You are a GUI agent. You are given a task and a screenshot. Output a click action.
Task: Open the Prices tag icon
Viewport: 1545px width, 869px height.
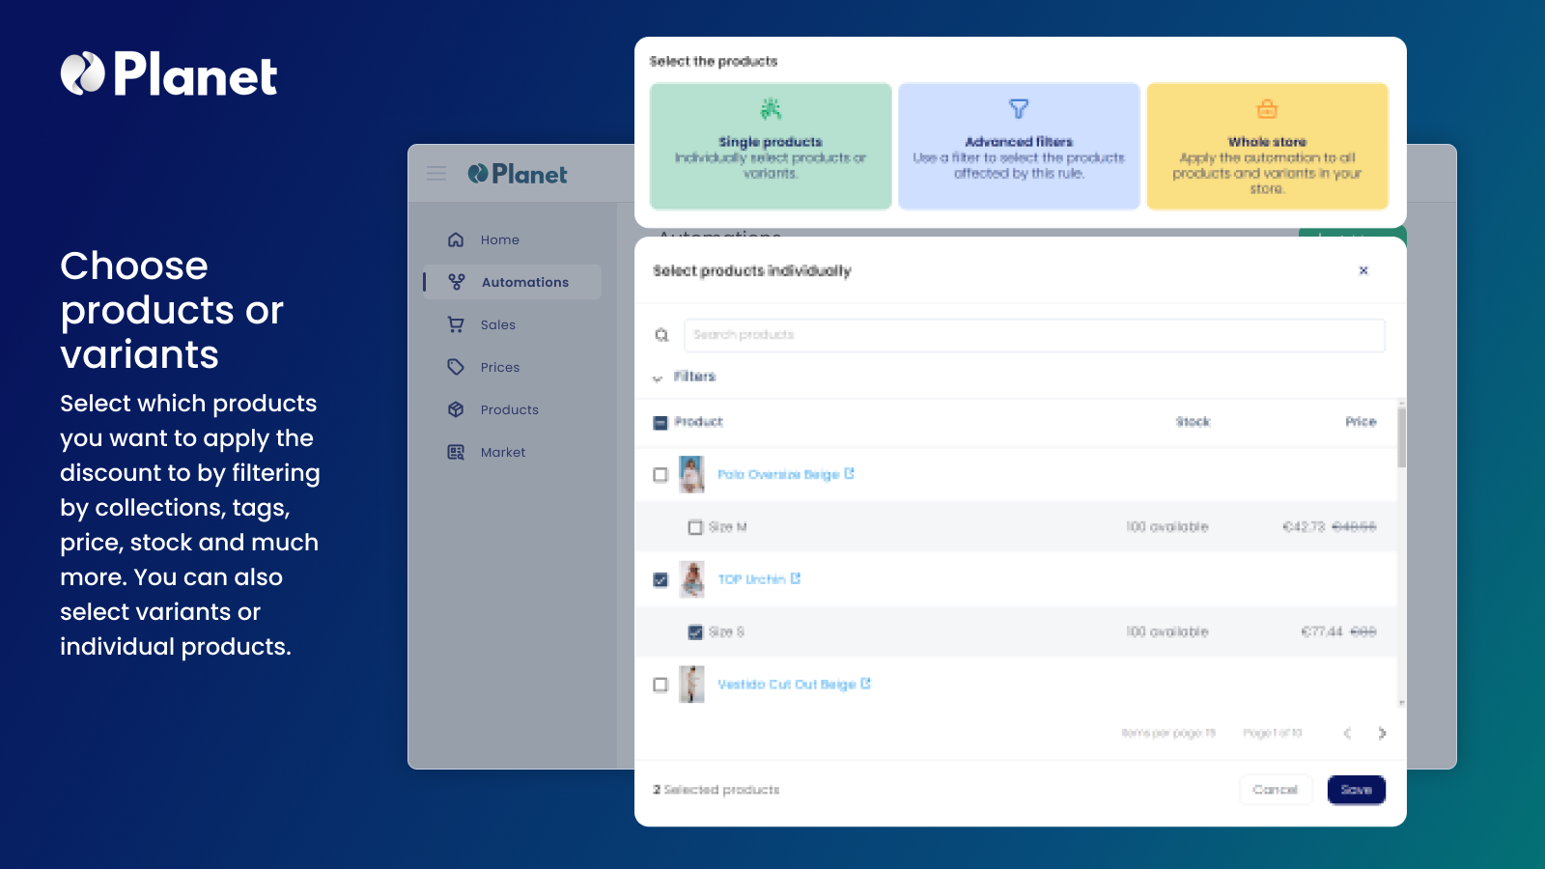coord(455,367)
